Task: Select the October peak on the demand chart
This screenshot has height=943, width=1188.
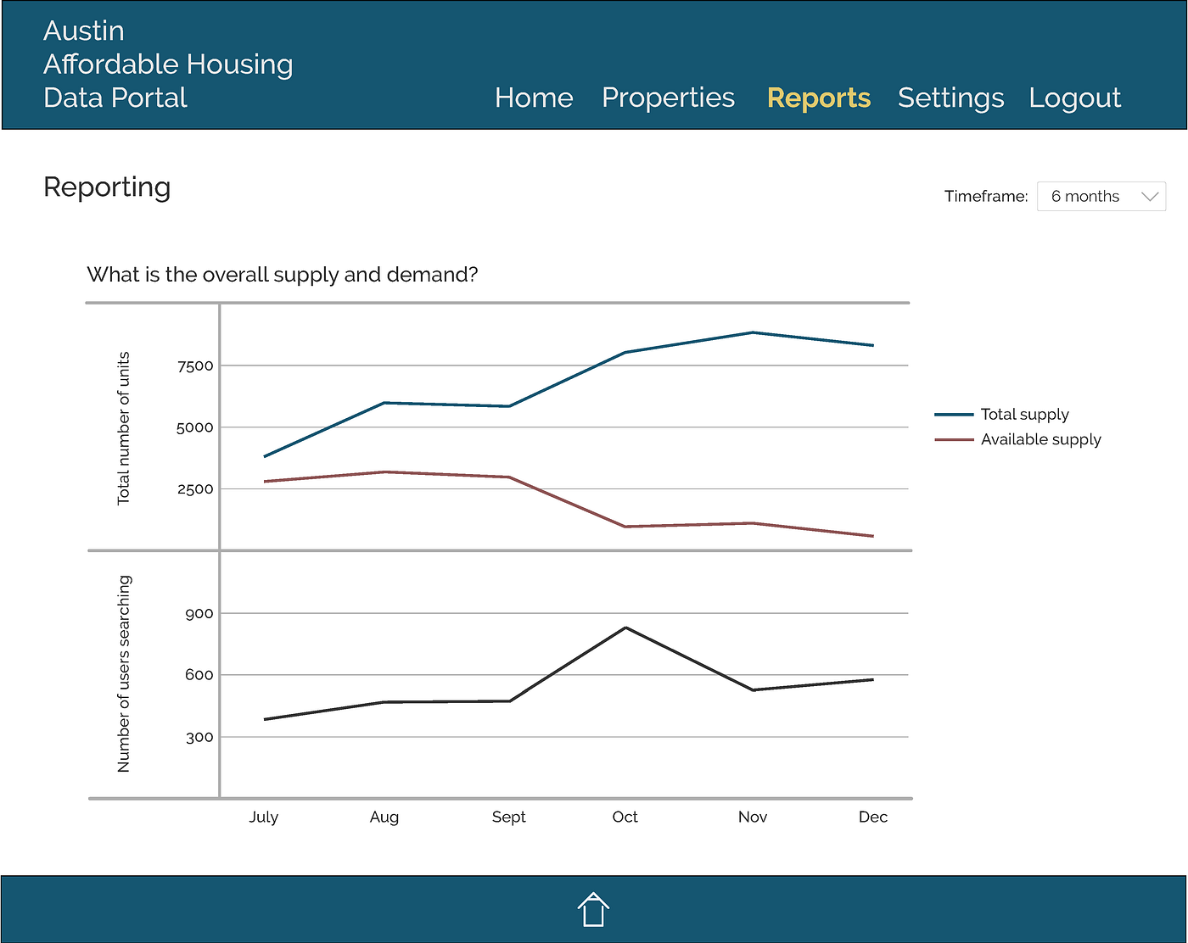Action: [625, 628]
